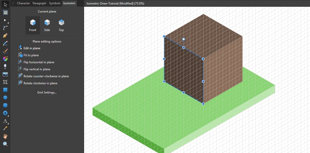This screenshot has height=153, width=310.
Task: Select the Artistic Text tool
Action: click(x=5, y=121)
